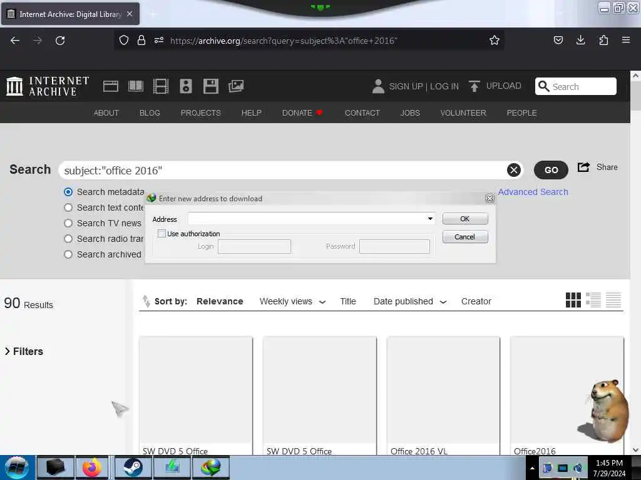The image size is (641, 480).
Task: Click the Address input field
Action: click(307, 219)
